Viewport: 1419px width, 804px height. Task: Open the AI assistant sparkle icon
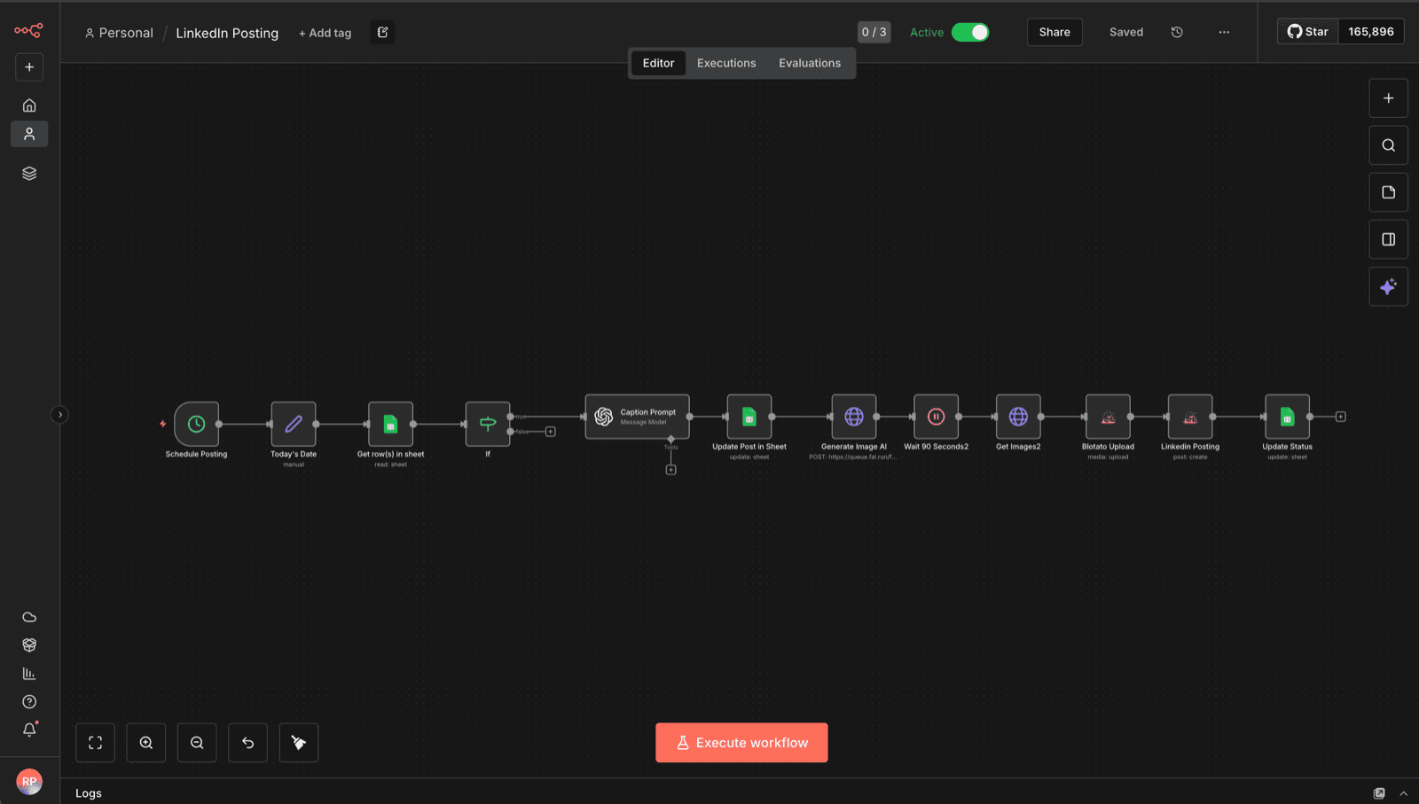(1388, 286)
